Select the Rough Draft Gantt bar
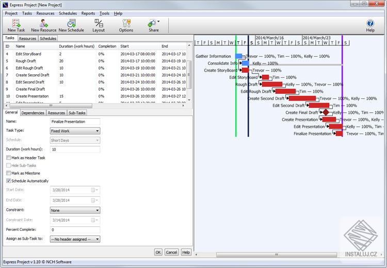Screen dimensions: 387x268 tap(272, 85)
